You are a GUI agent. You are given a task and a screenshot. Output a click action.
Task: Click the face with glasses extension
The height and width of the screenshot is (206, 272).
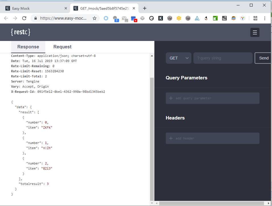click(x=234, y=18)
